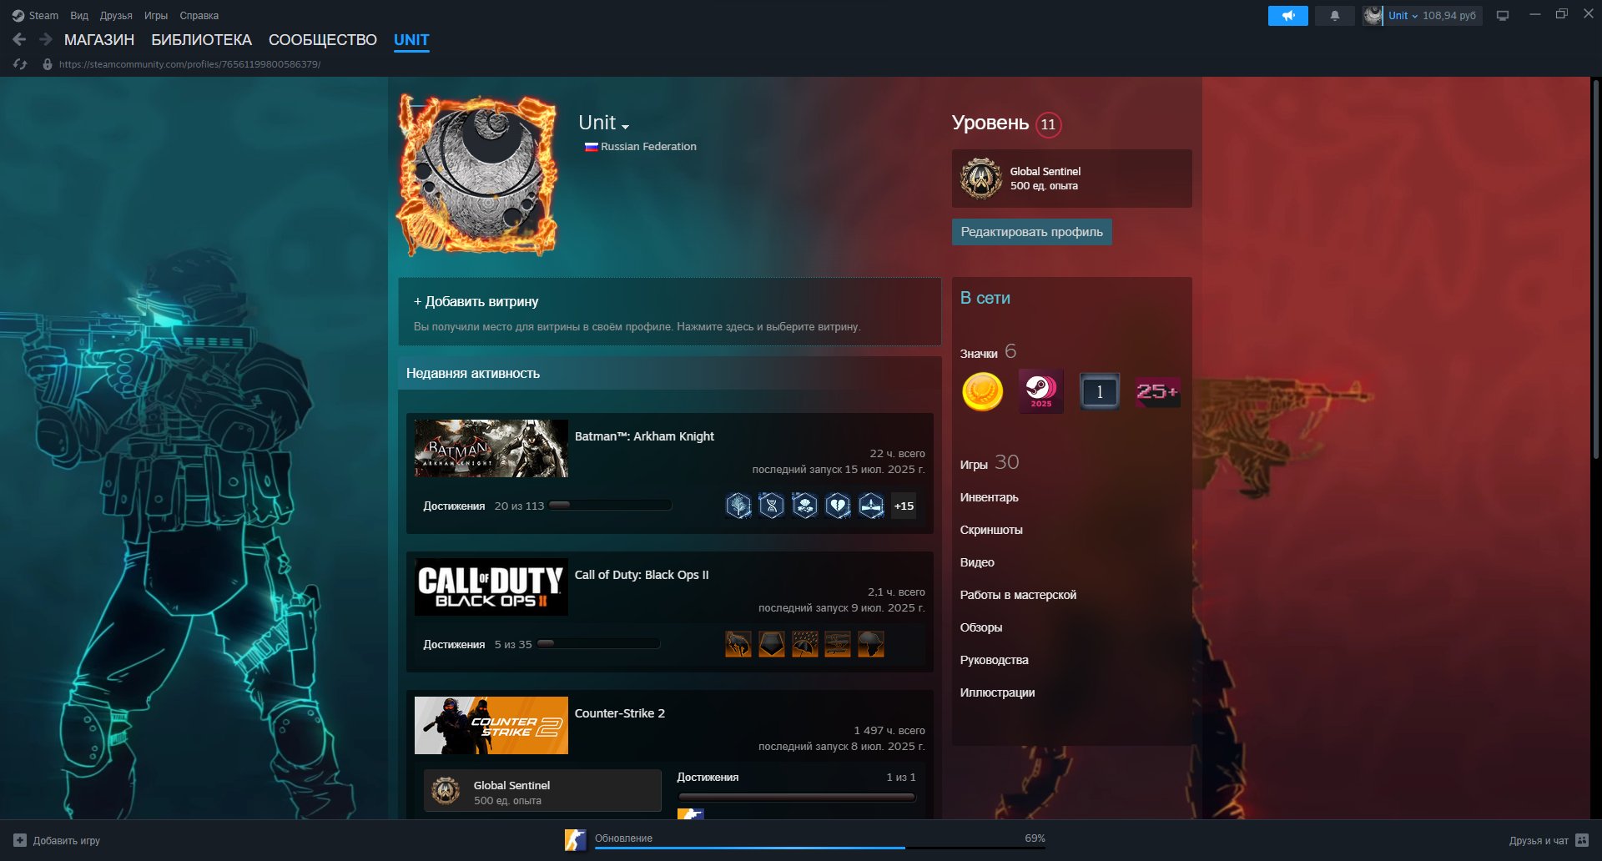Viewport: 1602px width, 861px height.
Task: Click the fifth Batman achievement icon
Action: [x=871, y=506]
